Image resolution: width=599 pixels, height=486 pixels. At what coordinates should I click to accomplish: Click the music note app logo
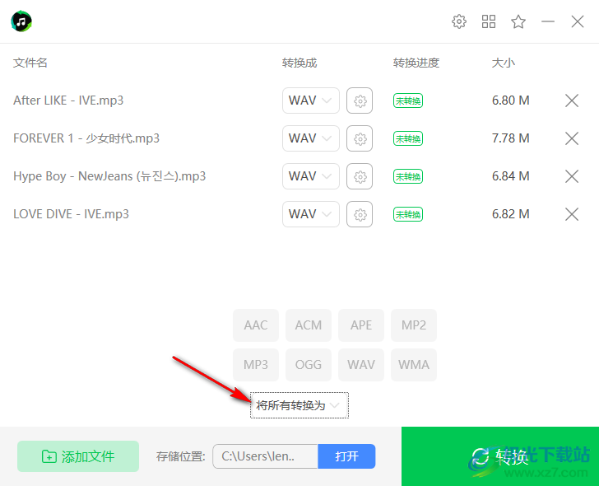pyautogui.click(x=21, y=21)
